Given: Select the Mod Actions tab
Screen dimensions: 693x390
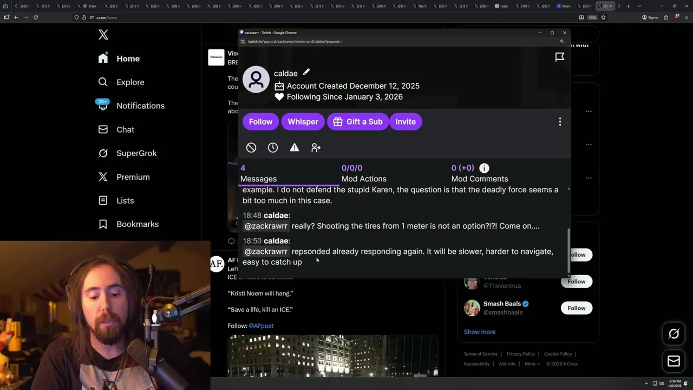Looking at the screenshot, I should pyautogui.click(x=364, y=173).
